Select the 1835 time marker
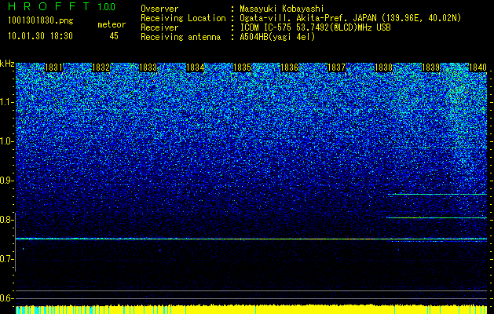Screen dimensions: 494x314 click(242, 68)
